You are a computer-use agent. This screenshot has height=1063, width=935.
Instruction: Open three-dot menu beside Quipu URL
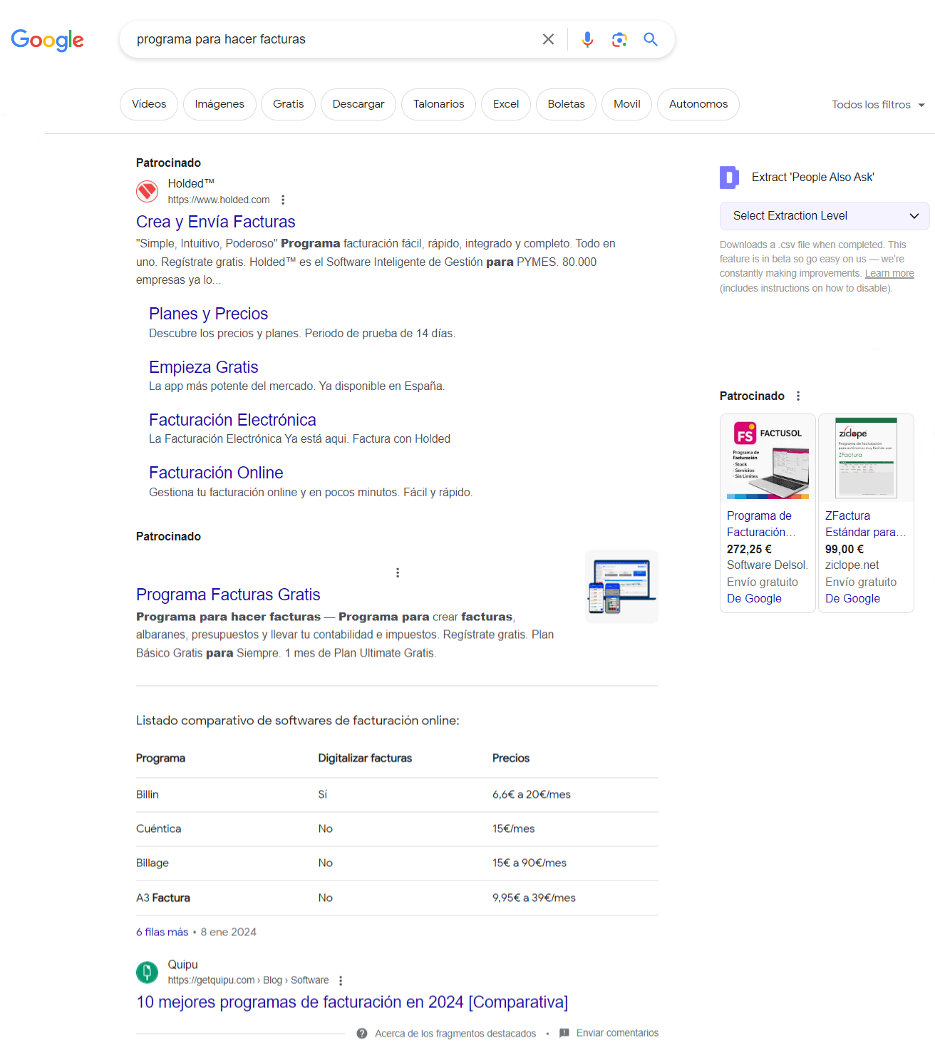[341, 980]
